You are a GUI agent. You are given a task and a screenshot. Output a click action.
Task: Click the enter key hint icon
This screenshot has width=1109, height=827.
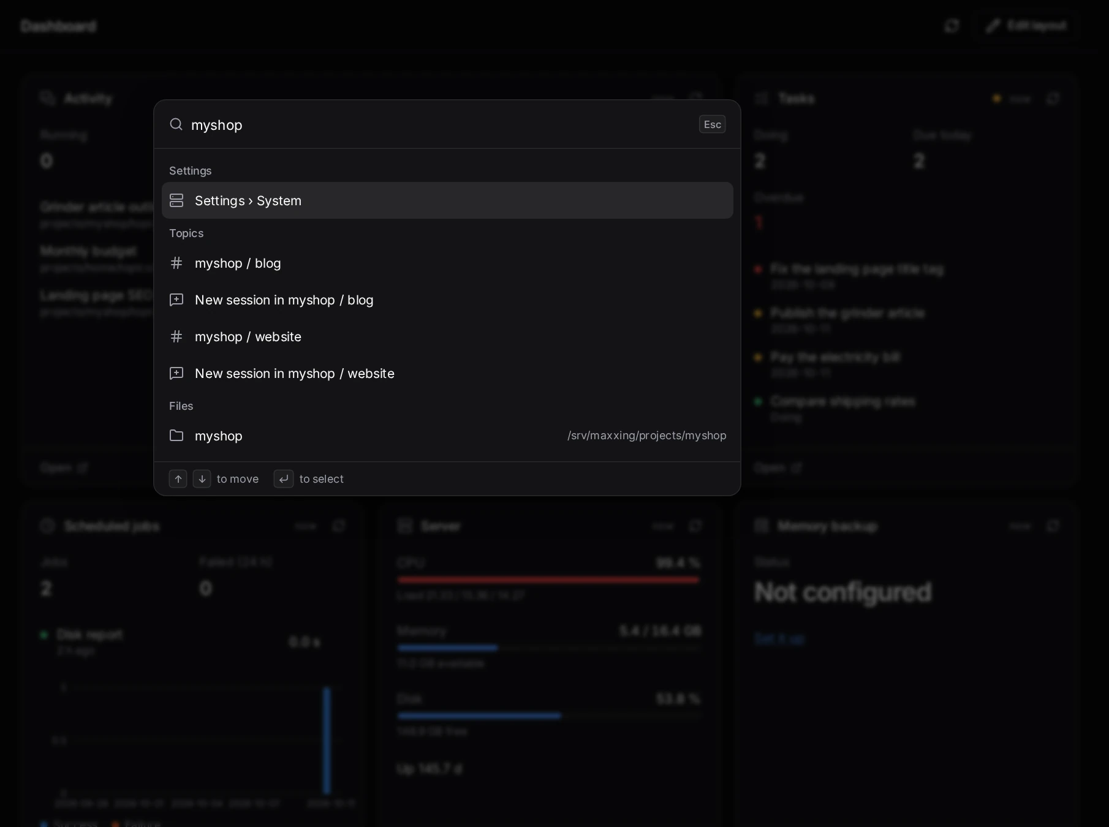284,479
